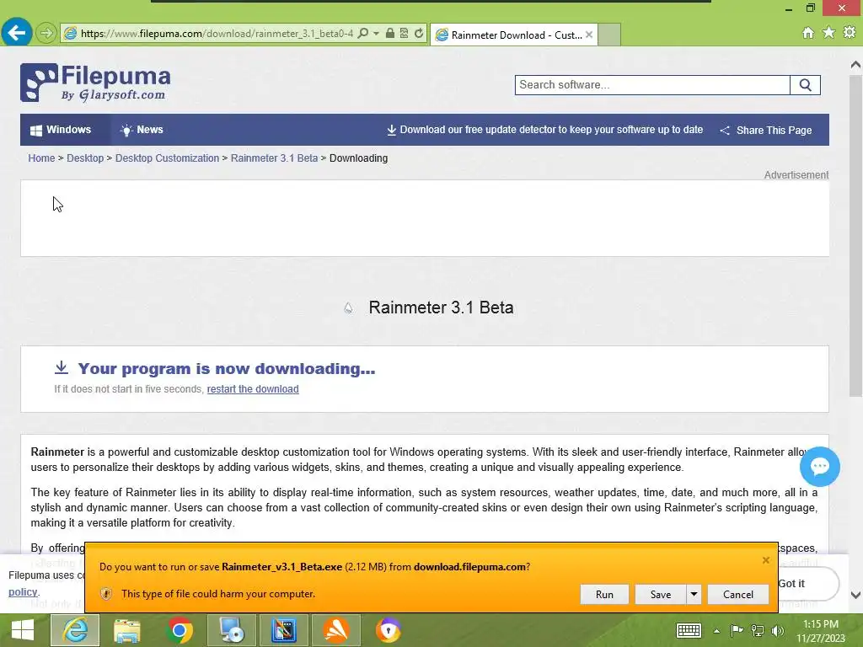The image size is (863, 647).
Task: Expand the Save button dropdown arrow
Action: pos(694,594)
